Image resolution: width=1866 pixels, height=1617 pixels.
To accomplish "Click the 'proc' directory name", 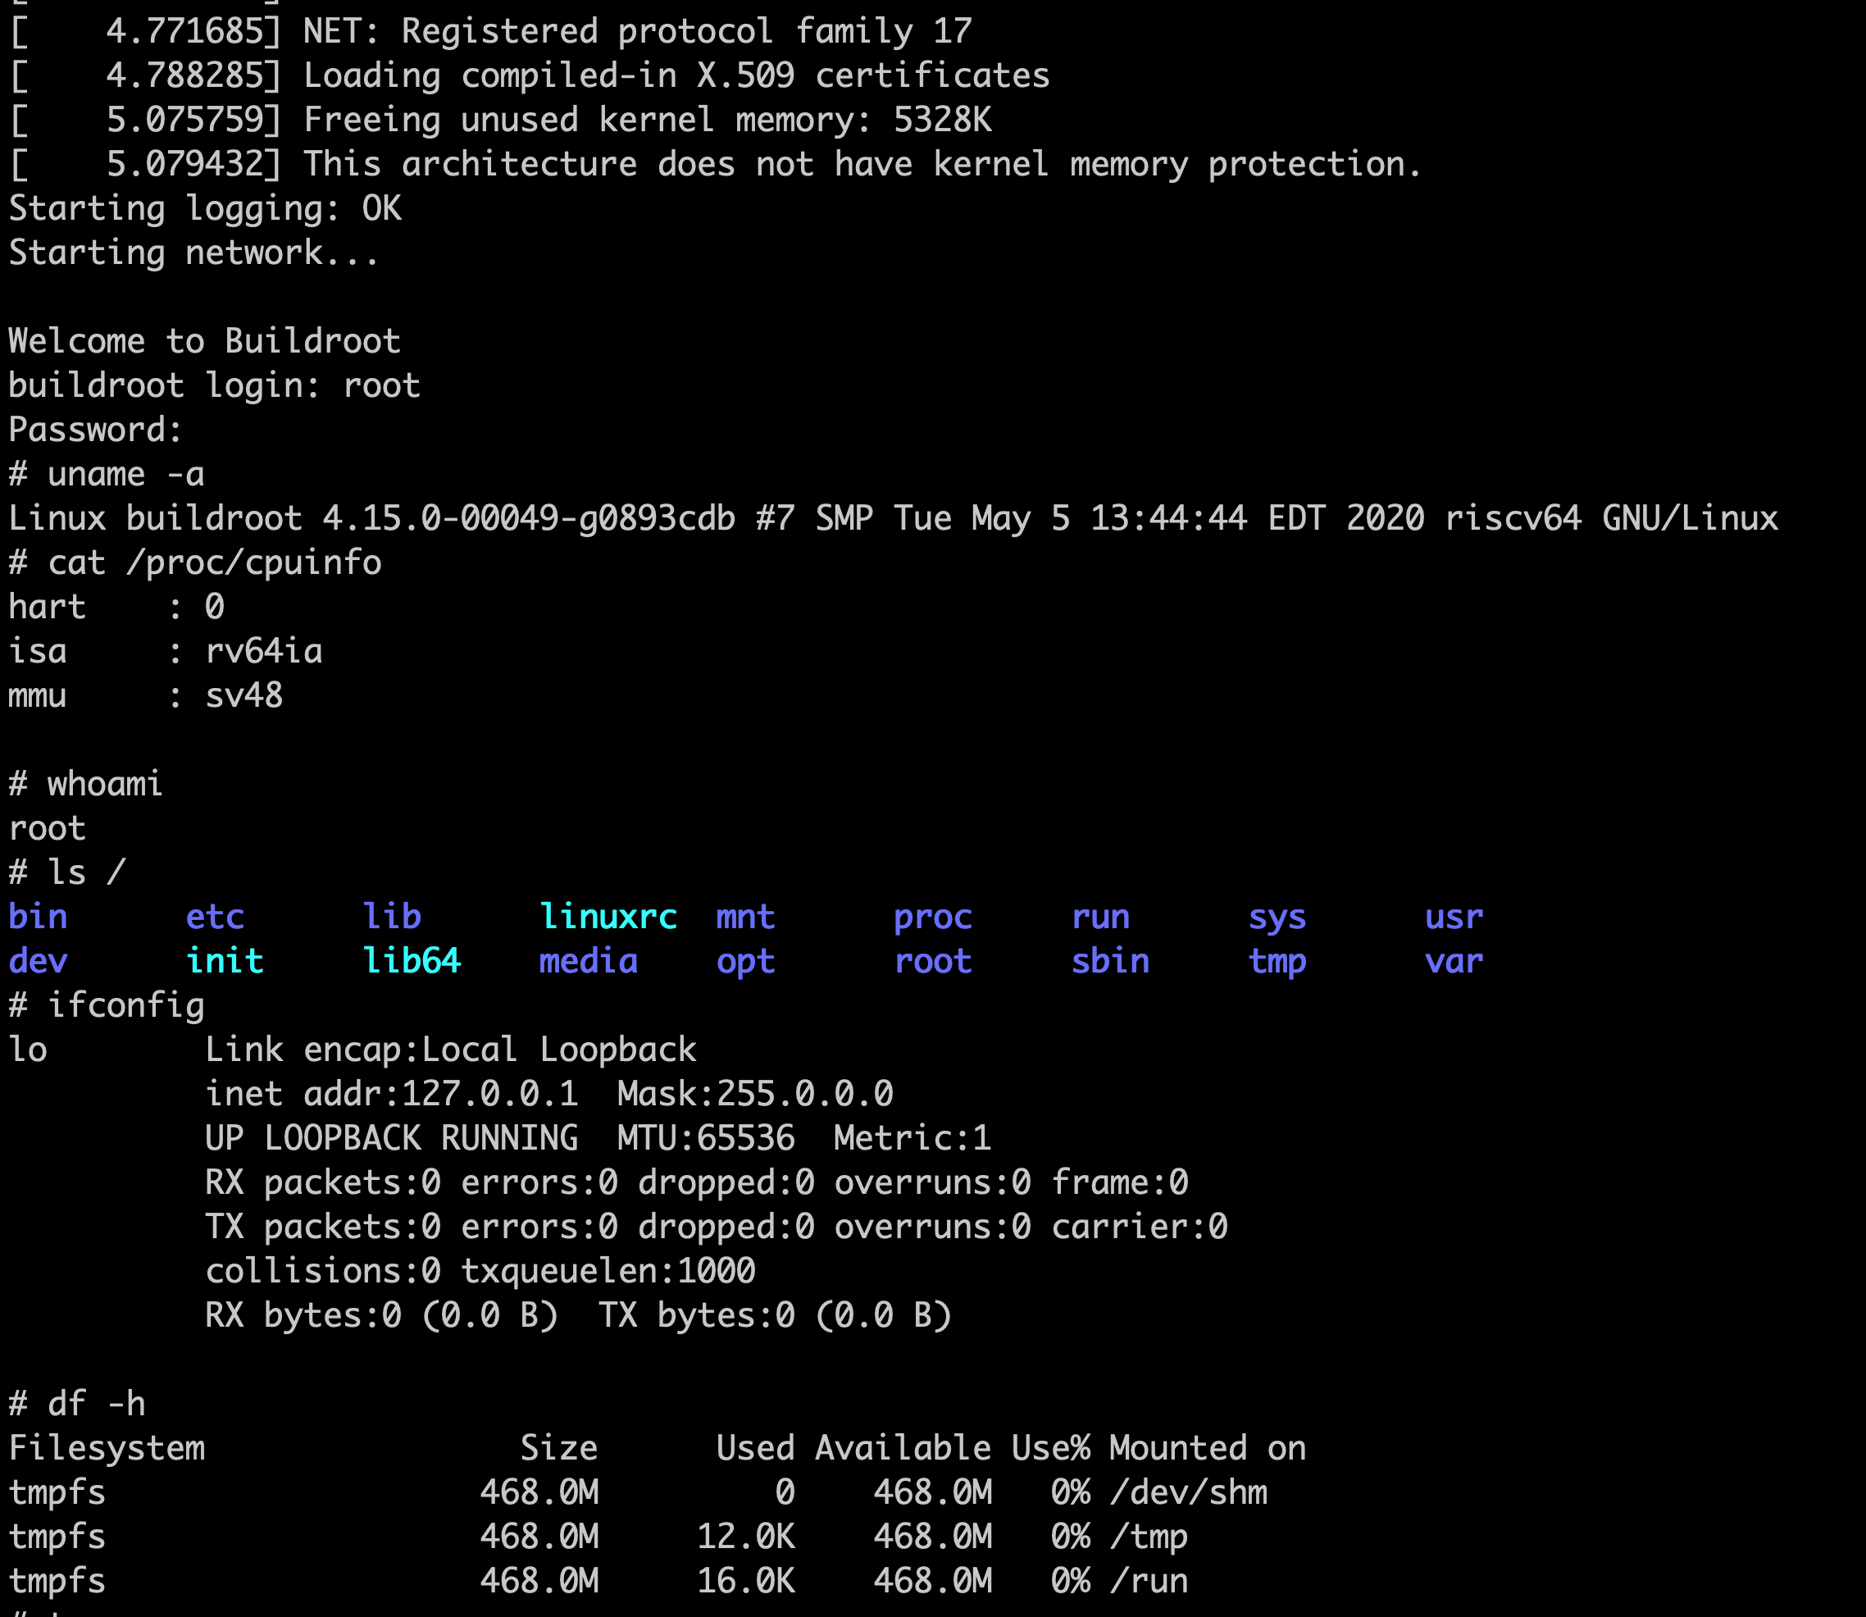I will click(x=932, y=917).
